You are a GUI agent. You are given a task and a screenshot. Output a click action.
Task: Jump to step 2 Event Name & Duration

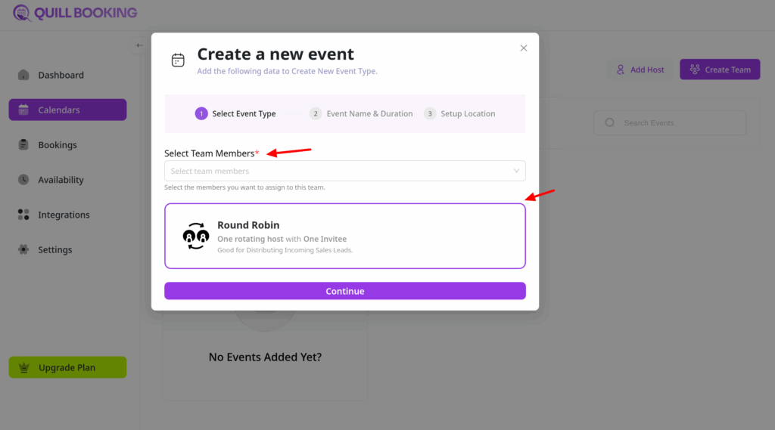tap(362, 114)
